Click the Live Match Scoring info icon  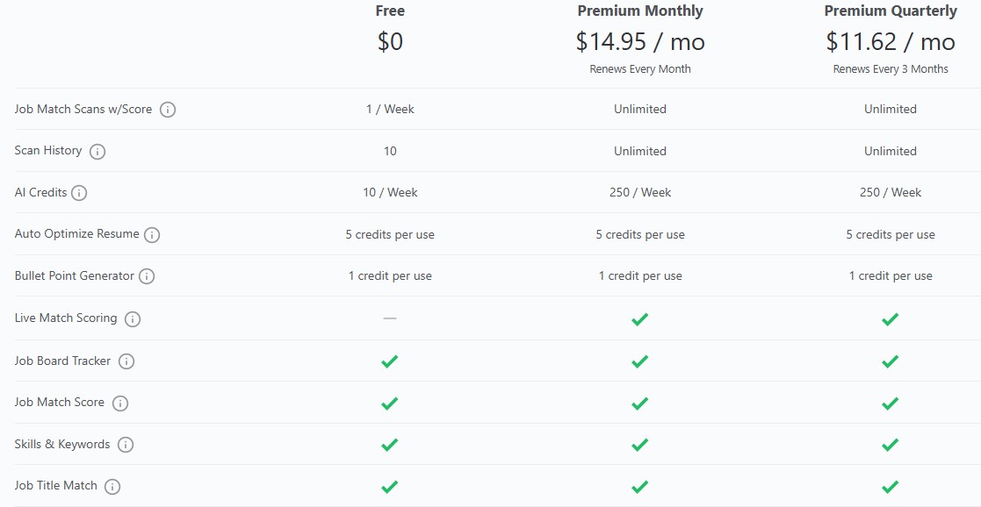pos(134,318)
